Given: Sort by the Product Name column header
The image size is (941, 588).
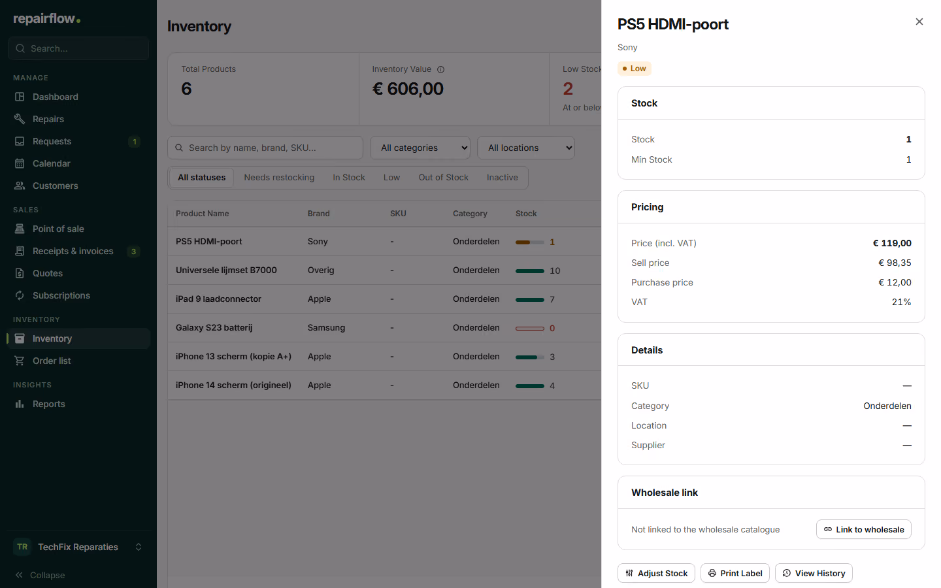Looking at the screenshot, I should (202, 214).
